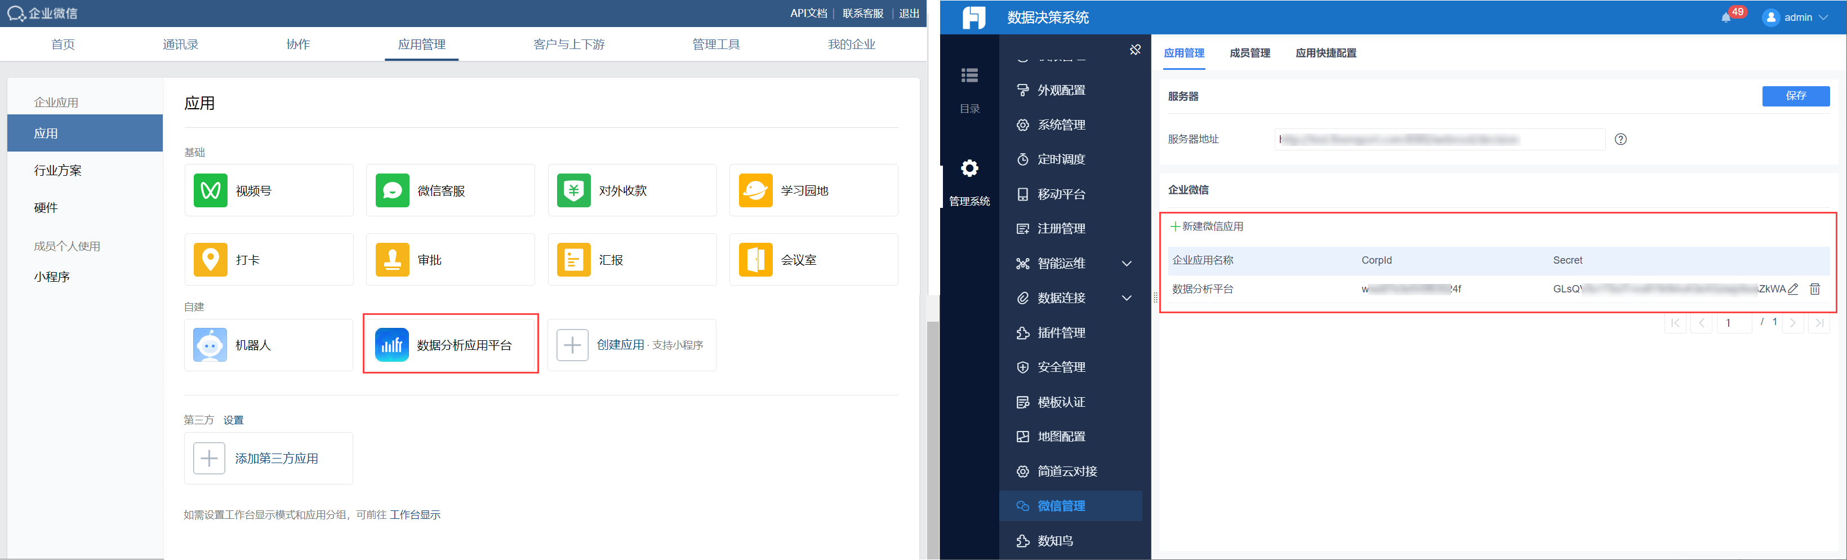Viewport: 1847px width, 560px height.
Task: Click the notification bell icon
Action: [1725, 17]
